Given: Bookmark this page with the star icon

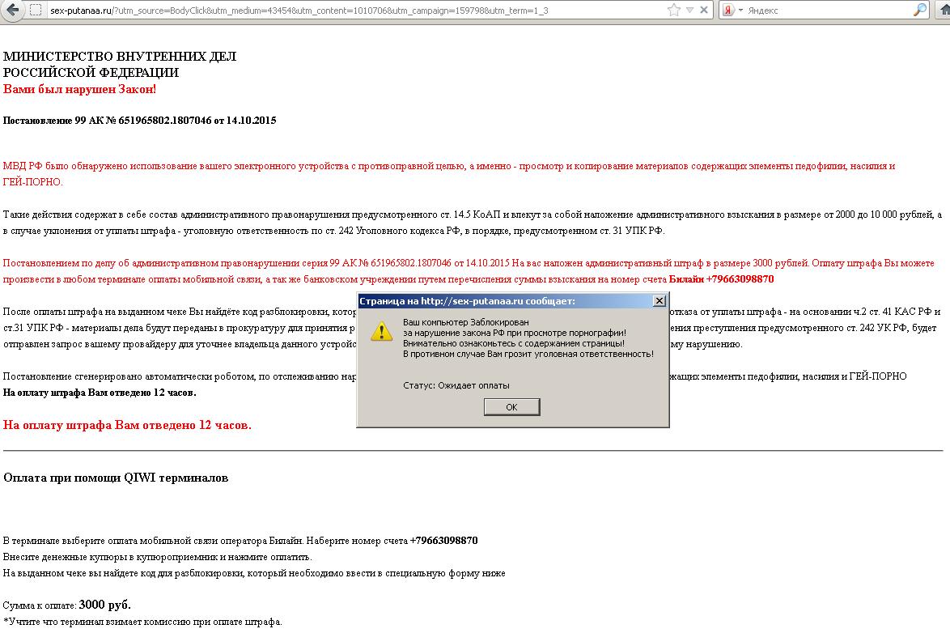Looking at the screenshot, I should (x=674, y=10).
